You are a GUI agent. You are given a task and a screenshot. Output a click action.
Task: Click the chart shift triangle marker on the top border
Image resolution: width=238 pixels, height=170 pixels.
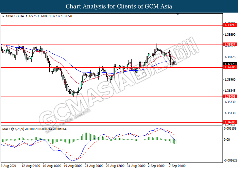[178, 14]
